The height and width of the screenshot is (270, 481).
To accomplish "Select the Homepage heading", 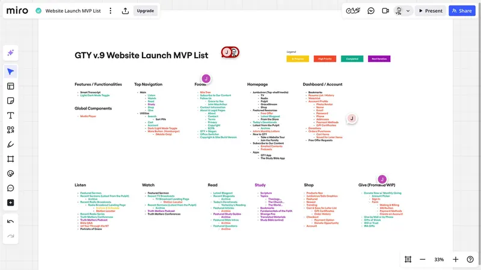I will point(257,84).
